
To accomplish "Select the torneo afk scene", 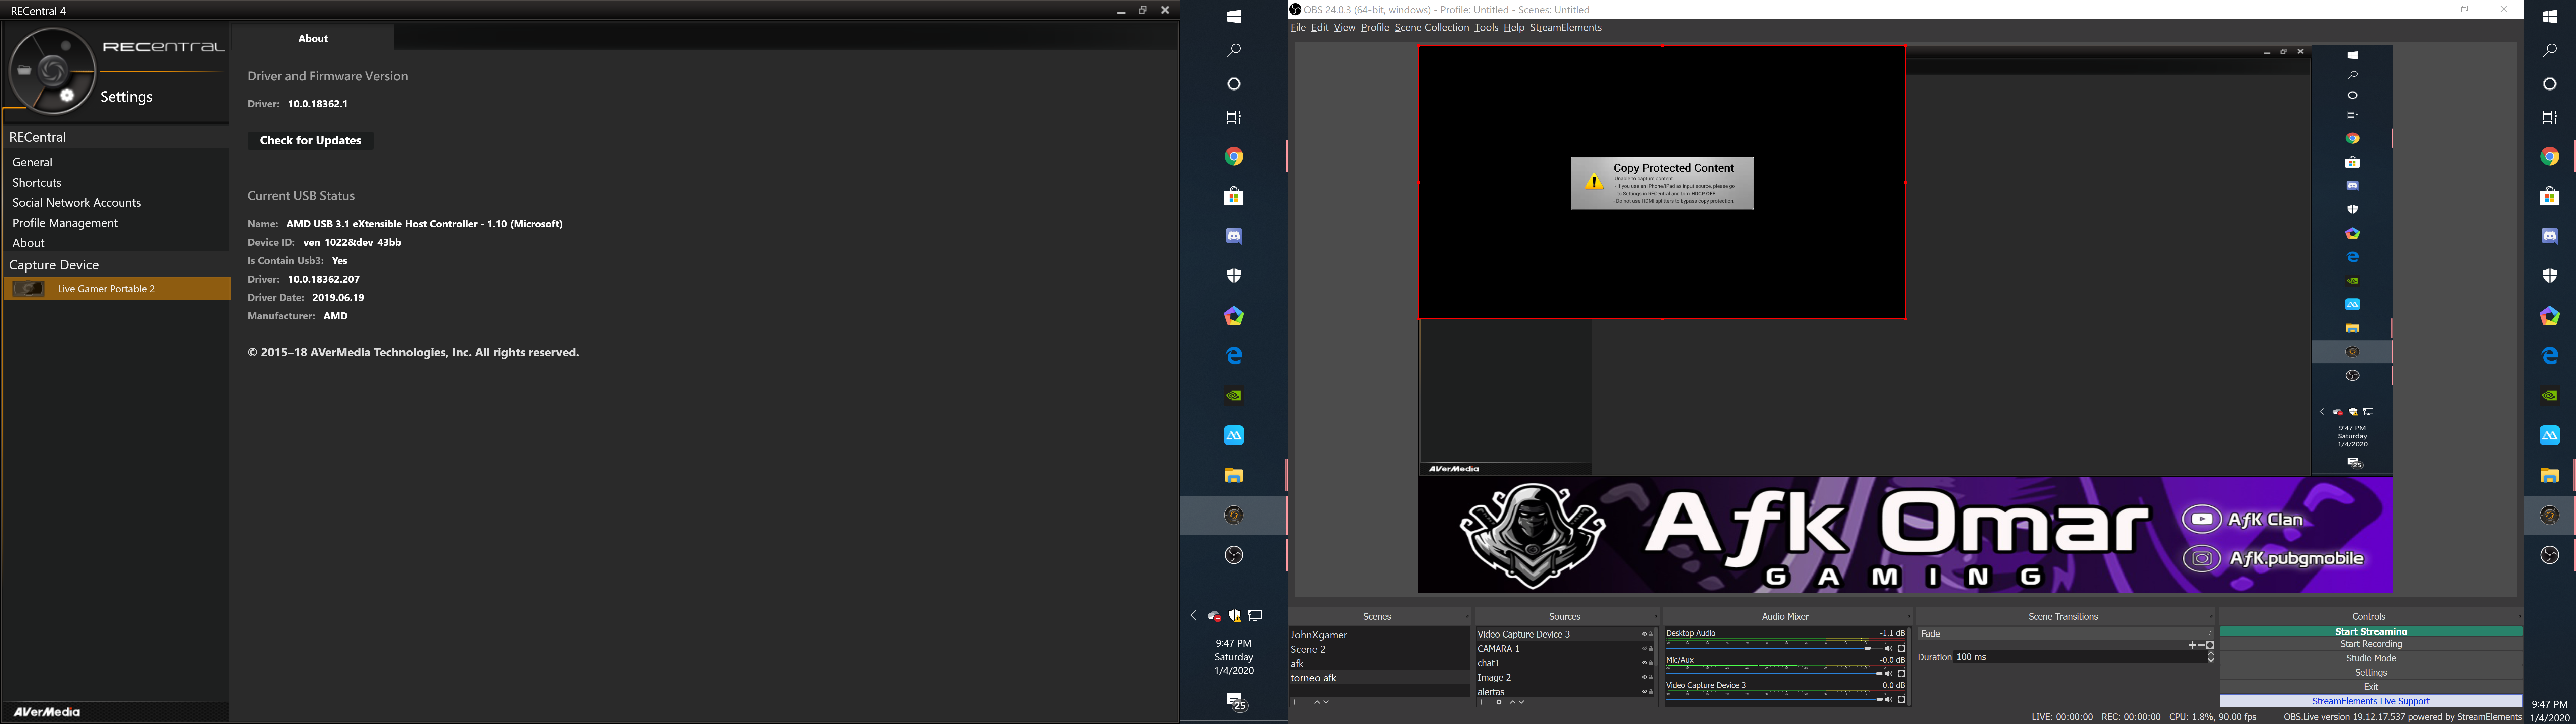I will [x=1314, y=678].
